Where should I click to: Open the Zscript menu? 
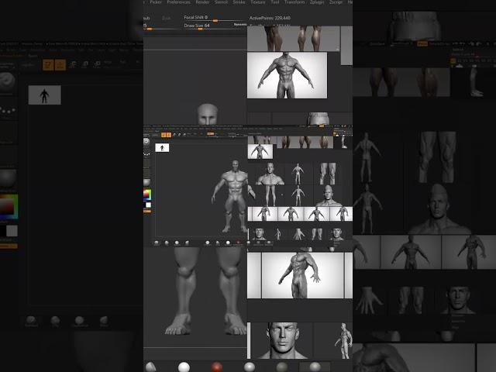tap(336, 2)
